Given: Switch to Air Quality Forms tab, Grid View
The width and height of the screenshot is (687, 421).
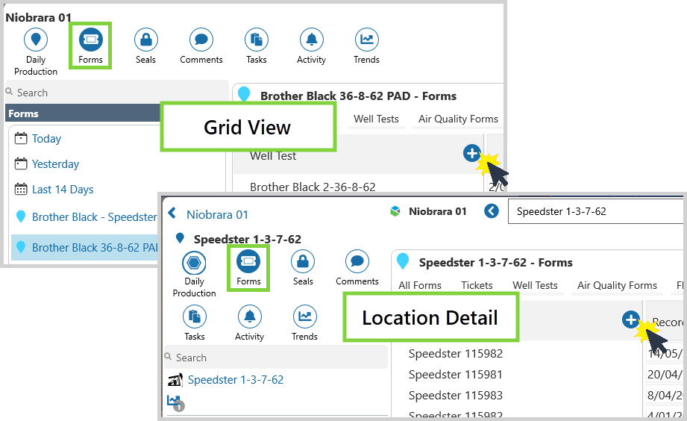Looking at the screenshot, I should (x=458, y=119).
